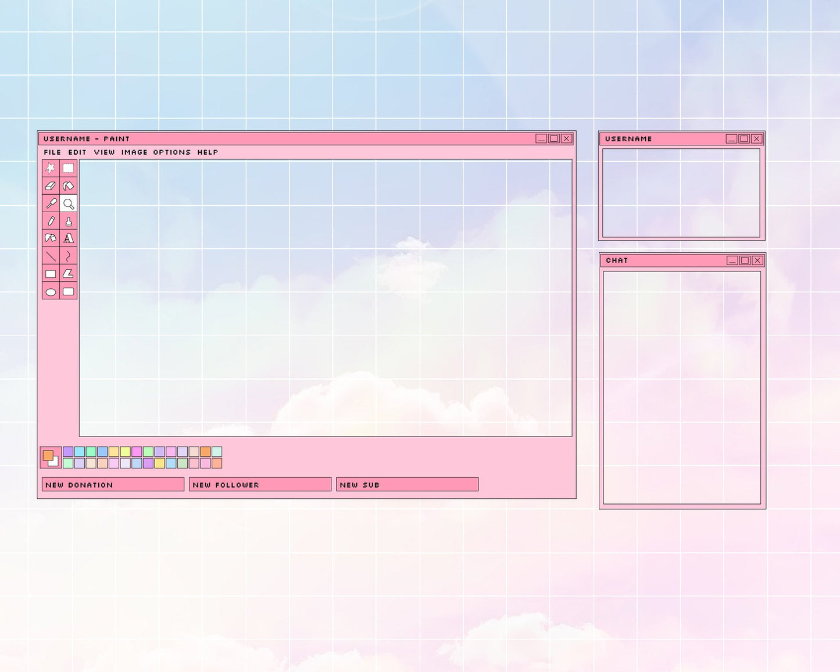Open the Options menu
840x672 pixels.
pos(171,152)
